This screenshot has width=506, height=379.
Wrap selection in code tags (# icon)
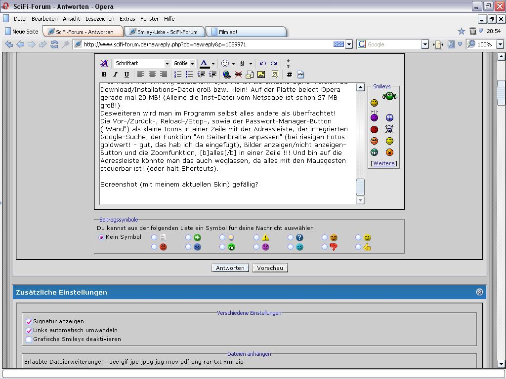pyautogui.click(x=289, y=75)
